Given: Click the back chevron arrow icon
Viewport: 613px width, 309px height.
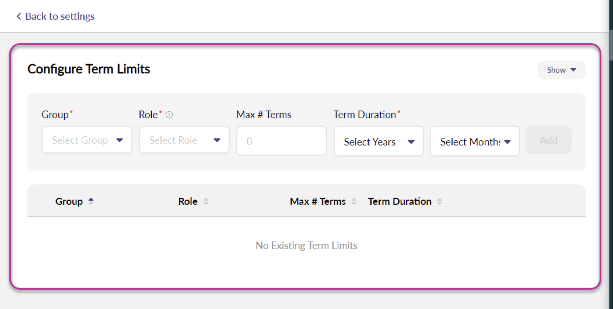Looking at the screenshot, I should [19, 16].
